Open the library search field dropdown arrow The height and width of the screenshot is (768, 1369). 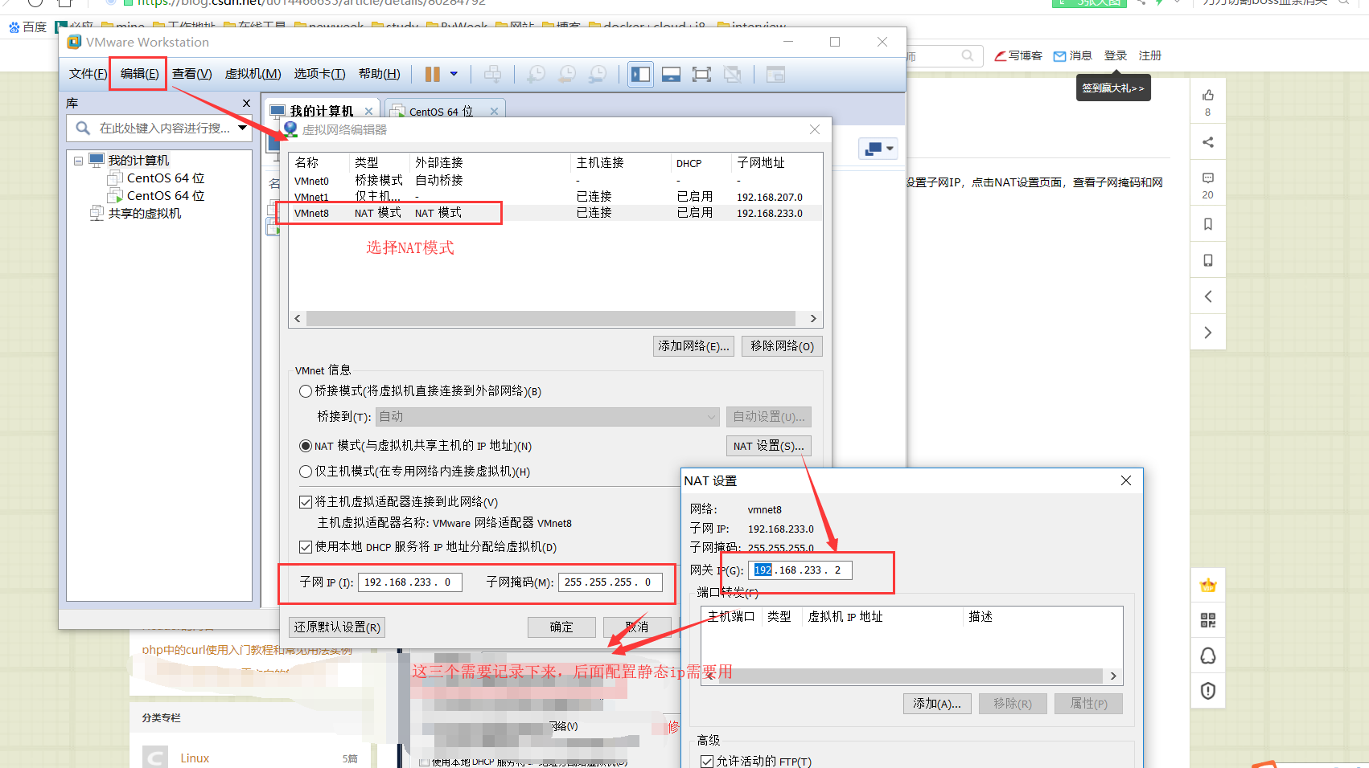[242, 128]
